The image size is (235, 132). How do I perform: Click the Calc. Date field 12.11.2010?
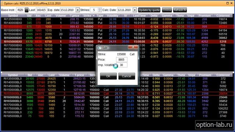(x=125, y=10)
